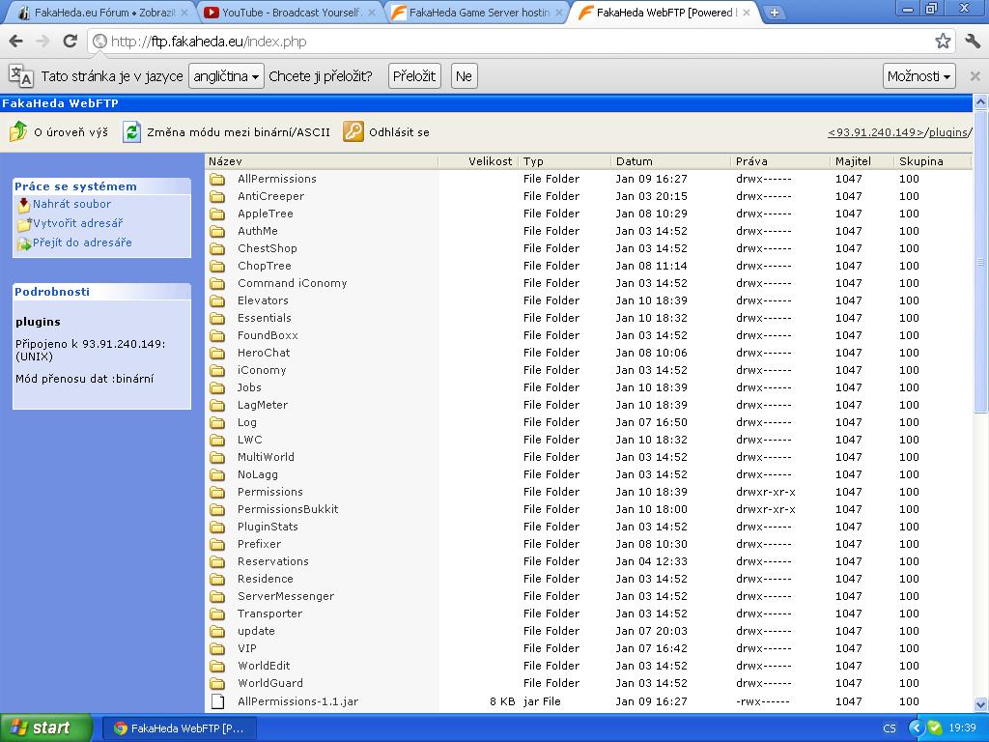Open the Chrome wrench settings menu
Screen dimensions: 989x742
pos(973,42)
